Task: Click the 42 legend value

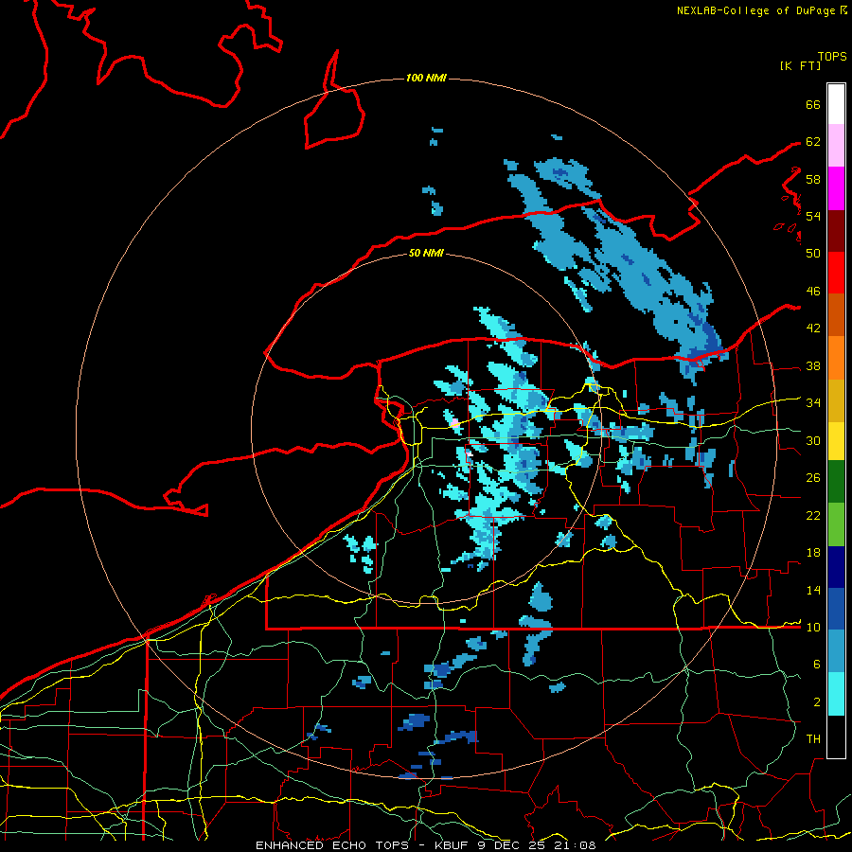Action: [813, 328]
